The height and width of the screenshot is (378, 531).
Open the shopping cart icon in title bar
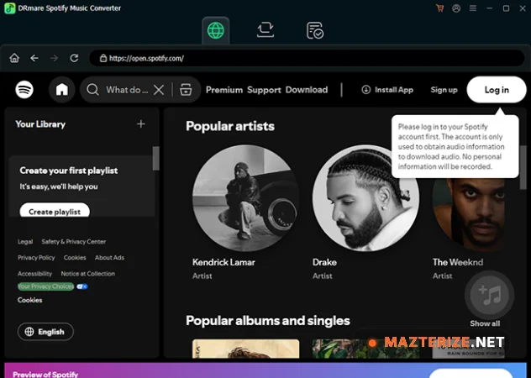(440, 8)
